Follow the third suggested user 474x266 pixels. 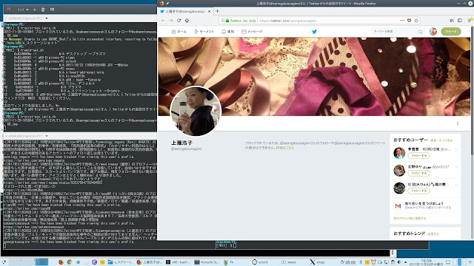tap(418, 191)
